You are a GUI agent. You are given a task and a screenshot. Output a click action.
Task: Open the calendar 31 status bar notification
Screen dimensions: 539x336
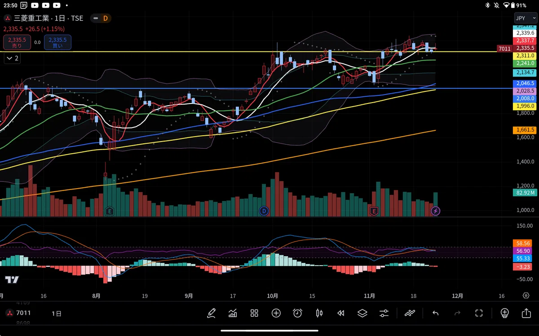(x=23, y=5)
